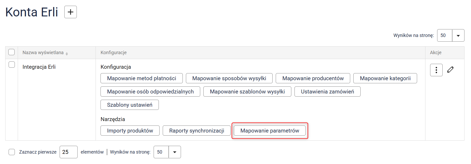The image size is (471, 164).
Task: Open Mapowanie kategorii configuration
Action: 385,78
